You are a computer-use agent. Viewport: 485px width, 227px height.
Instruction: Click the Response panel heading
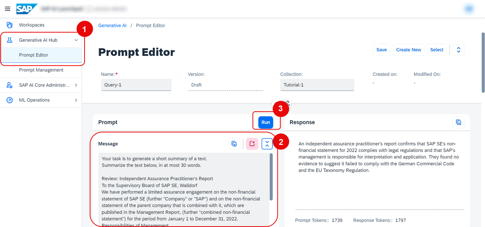coord(302,122)
